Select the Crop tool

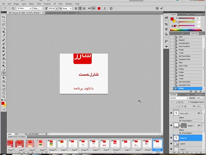click(4, 32)
